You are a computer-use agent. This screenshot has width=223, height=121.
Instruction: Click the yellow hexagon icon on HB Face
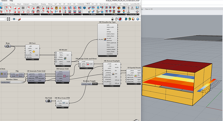34,52
